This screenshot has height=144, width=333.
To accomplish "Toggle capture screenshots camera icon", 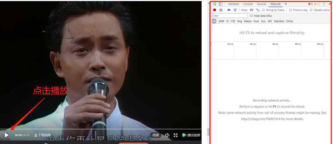I will coord(229,10).
